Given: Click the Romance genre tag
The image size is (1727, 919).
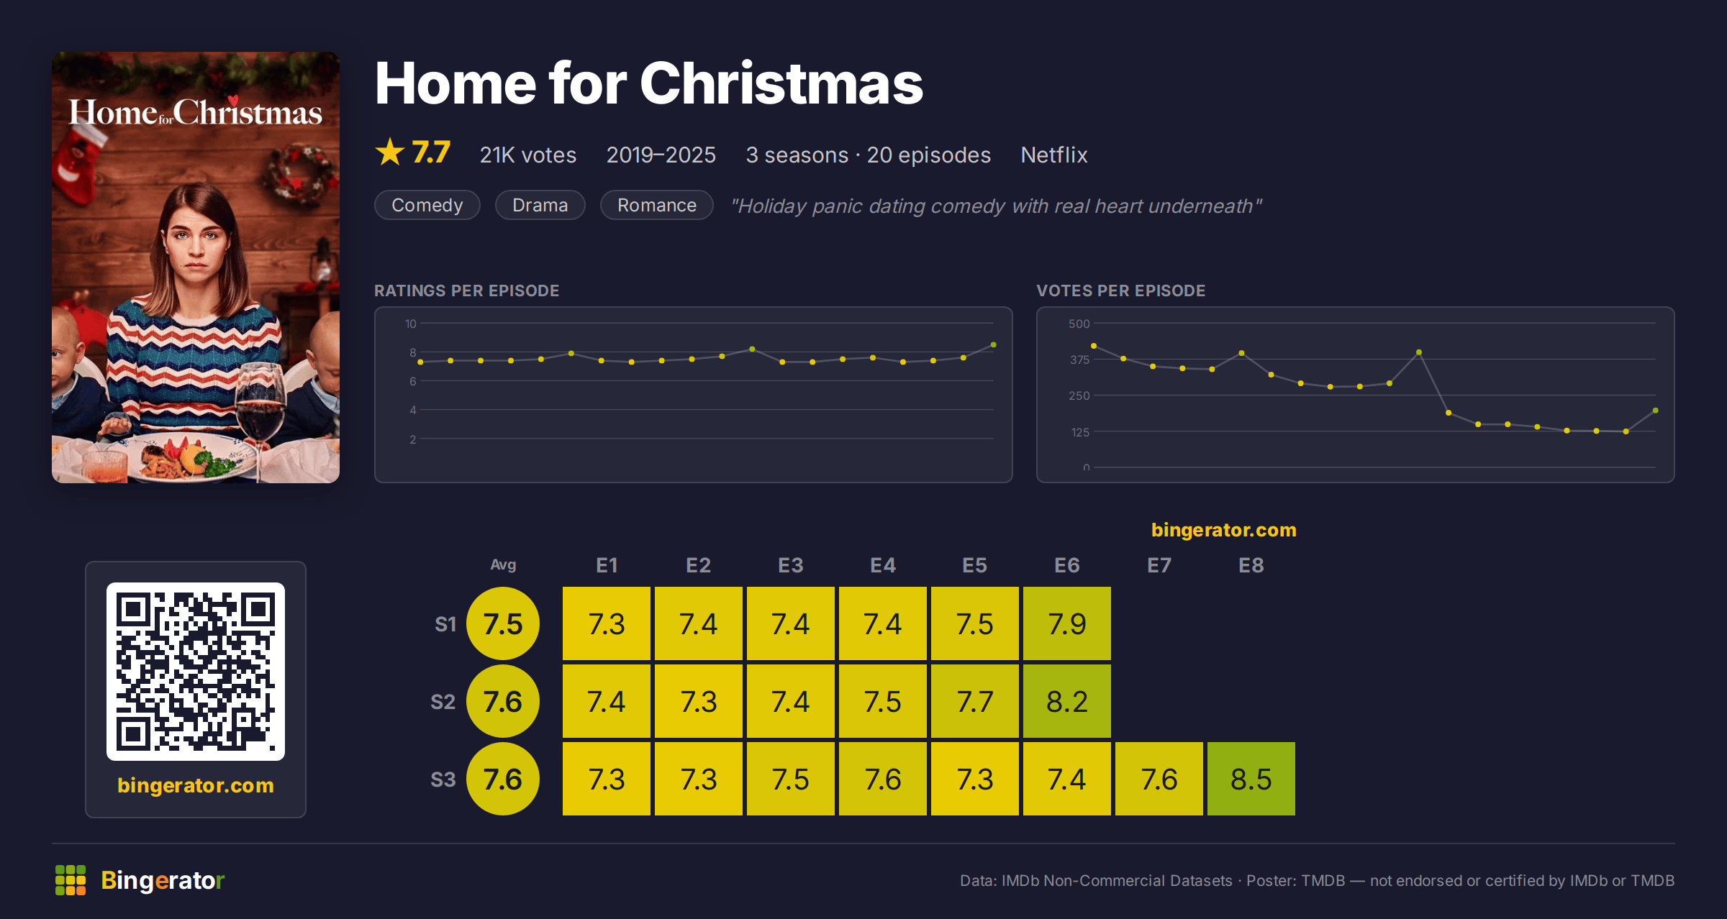Looking at the screenshot, I should pyautogui.click(x=657, y=205).
